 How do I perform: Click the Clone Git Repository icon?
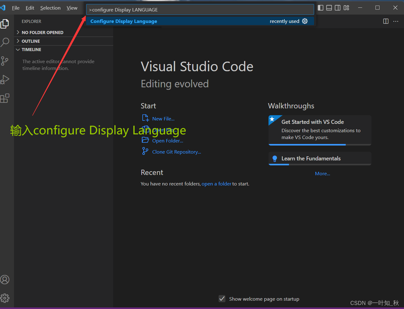point(145,151)
